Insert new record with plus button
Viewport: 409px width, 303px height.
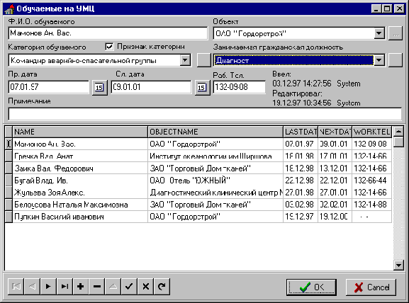coord(81,286)
